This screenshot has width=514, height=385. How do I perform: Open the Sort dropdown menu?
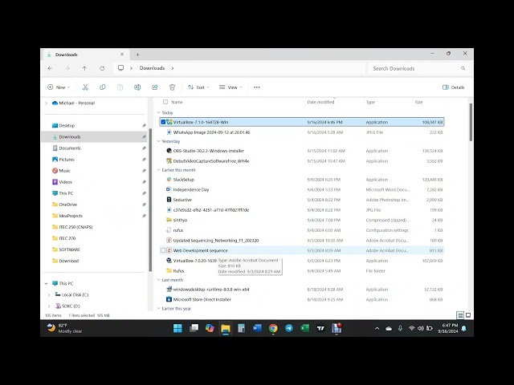coord(198,87)
